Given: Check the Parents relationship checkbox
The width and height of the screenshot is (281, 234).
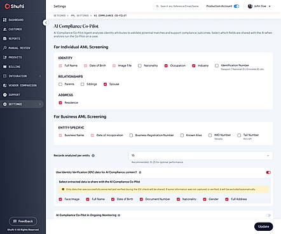Looking at the screenshot, I should [60, 84].
